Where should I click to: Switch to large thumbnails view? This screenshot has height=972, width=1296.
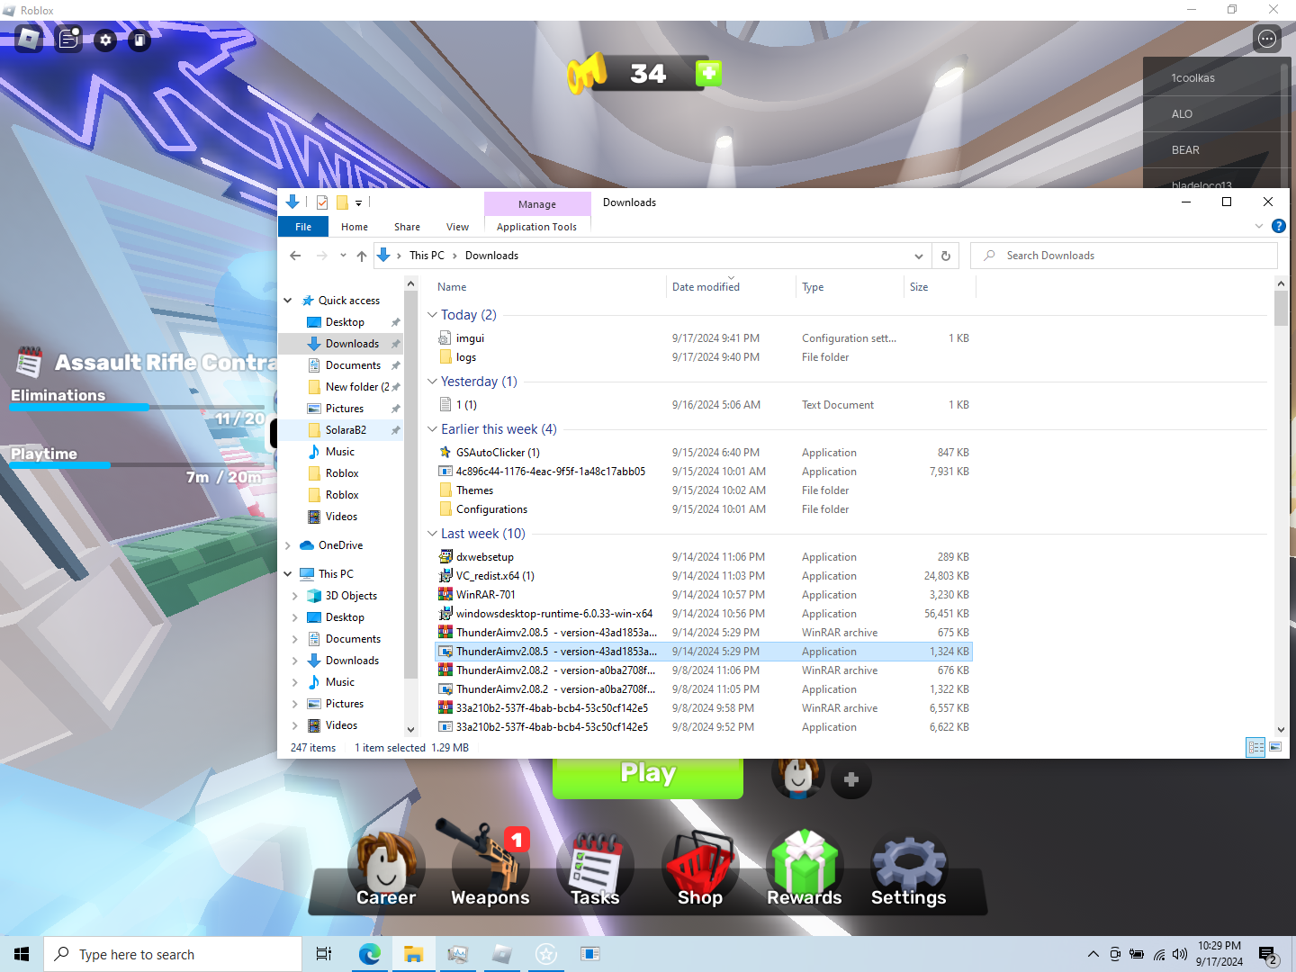pos(1274,747)
